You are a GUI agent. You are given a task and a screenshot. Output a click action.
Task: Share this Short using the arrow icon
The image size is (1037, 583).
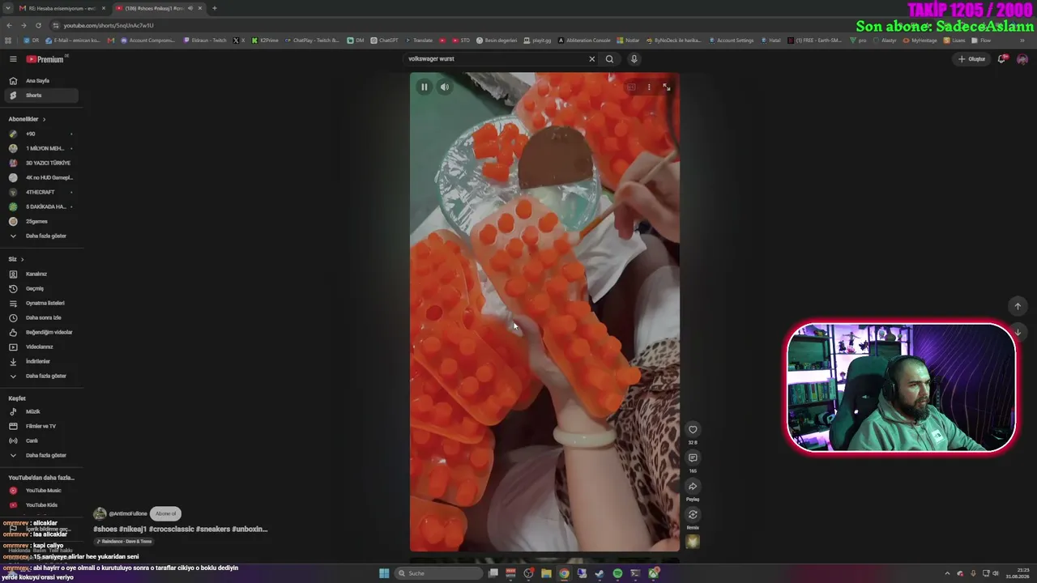pyautogui.click(x=693, y=486)
